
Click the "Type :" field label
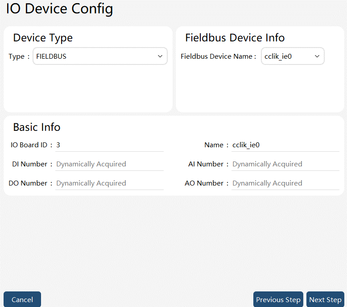tap(19, 57)
